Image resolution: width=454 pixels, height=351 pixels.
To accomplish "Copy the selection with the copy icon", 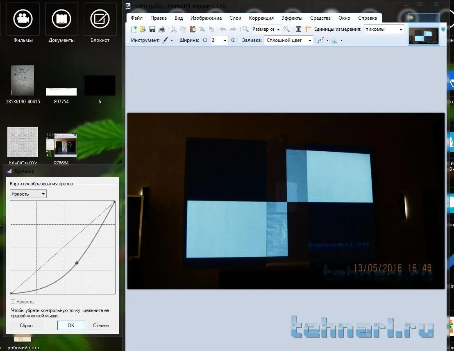I will point(183,29).
